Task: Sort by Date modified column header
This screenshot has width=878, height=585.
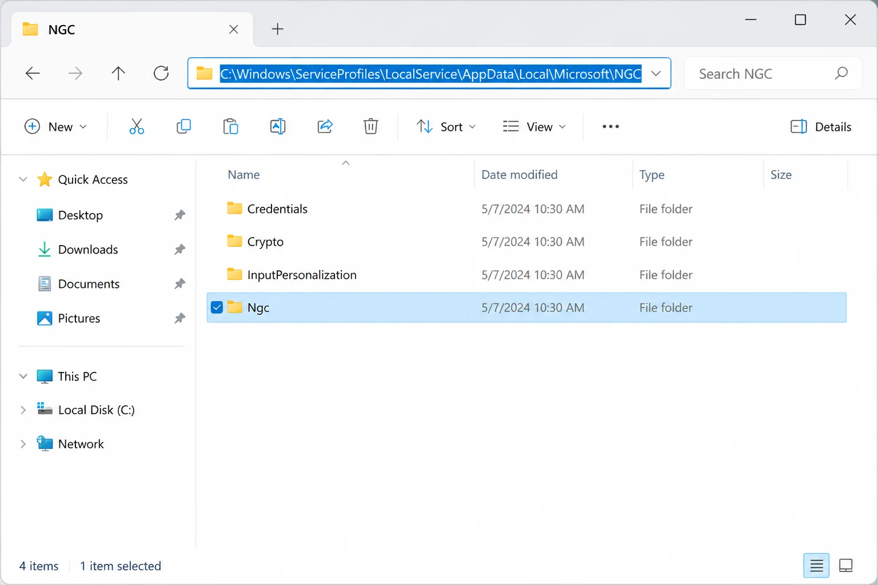Action: pos(519,174)
